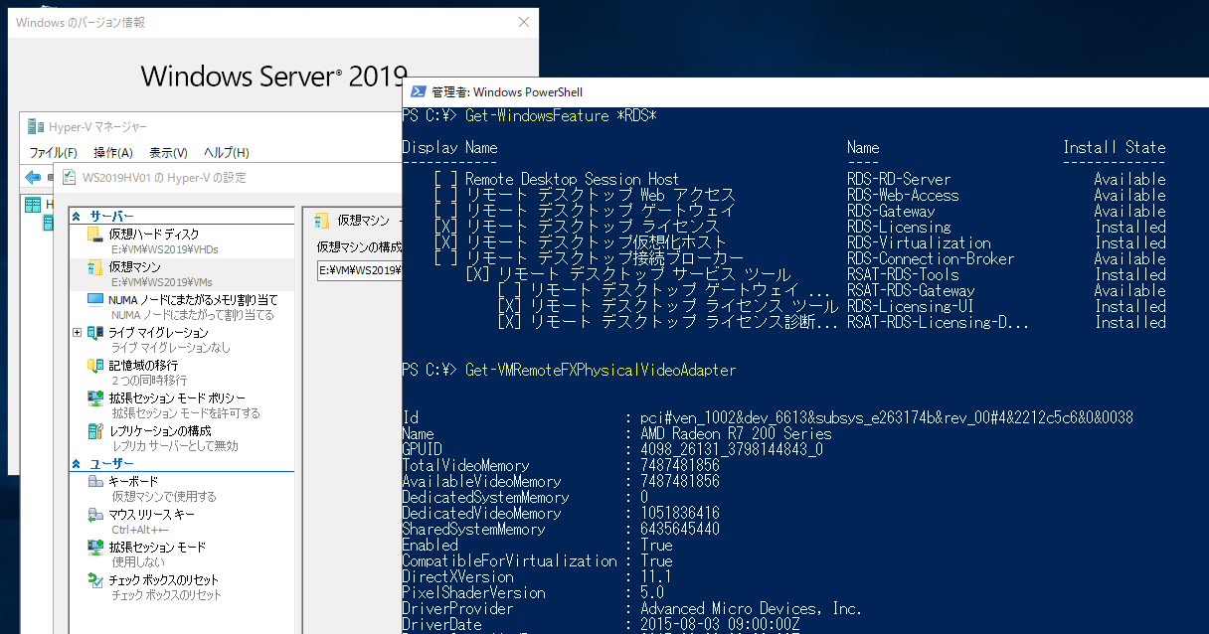Collapse the サーバー section header
This screenshot has height=634, width=1209.
point(78,216)
